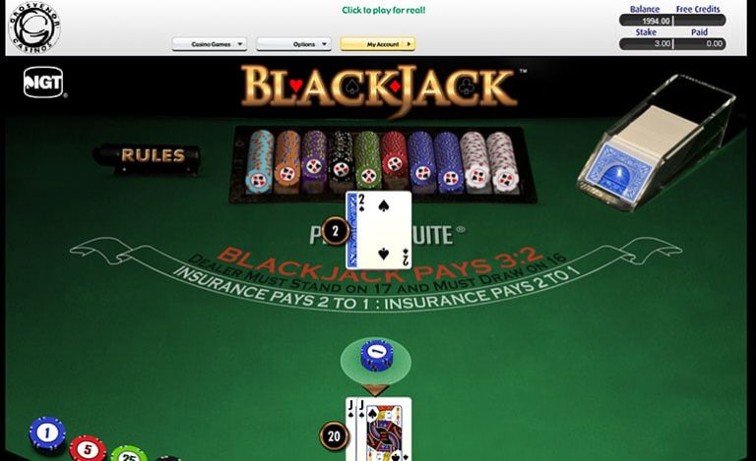The image size is (756, 461).
Task: Click the IGT logo
Action: 43,83
